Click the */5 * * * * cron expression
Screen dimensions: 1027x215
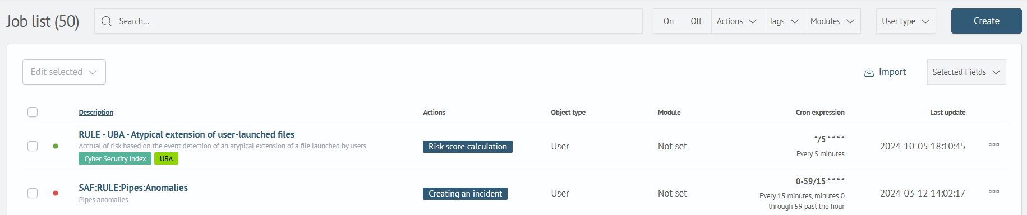click(x=830, y=139)
